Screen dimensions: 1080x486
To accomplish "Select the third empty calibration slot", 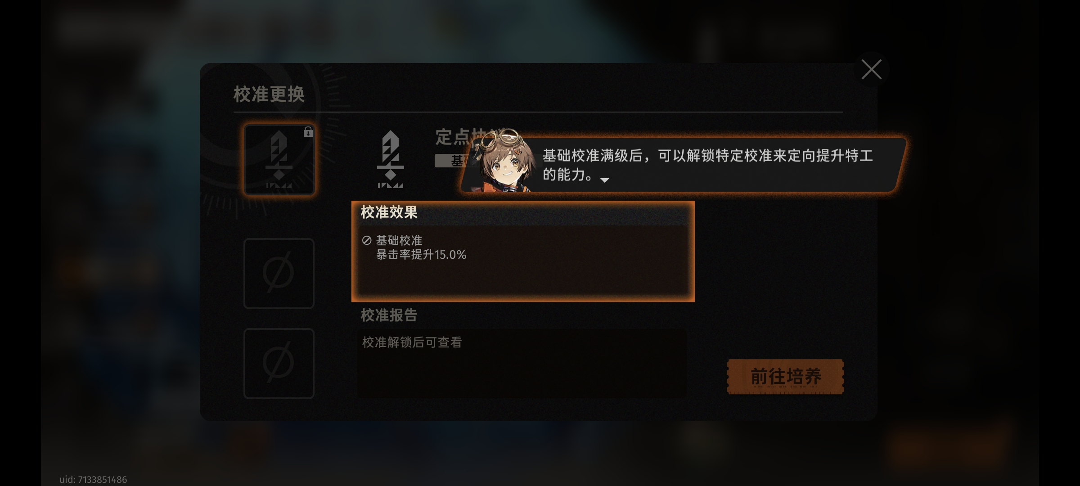I will [279, 364].
